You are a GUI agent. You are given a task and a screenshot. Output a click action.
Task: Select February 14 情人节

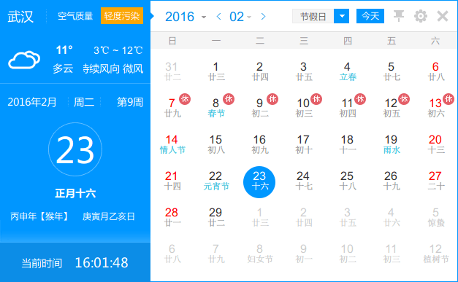(x=172, y=144)
